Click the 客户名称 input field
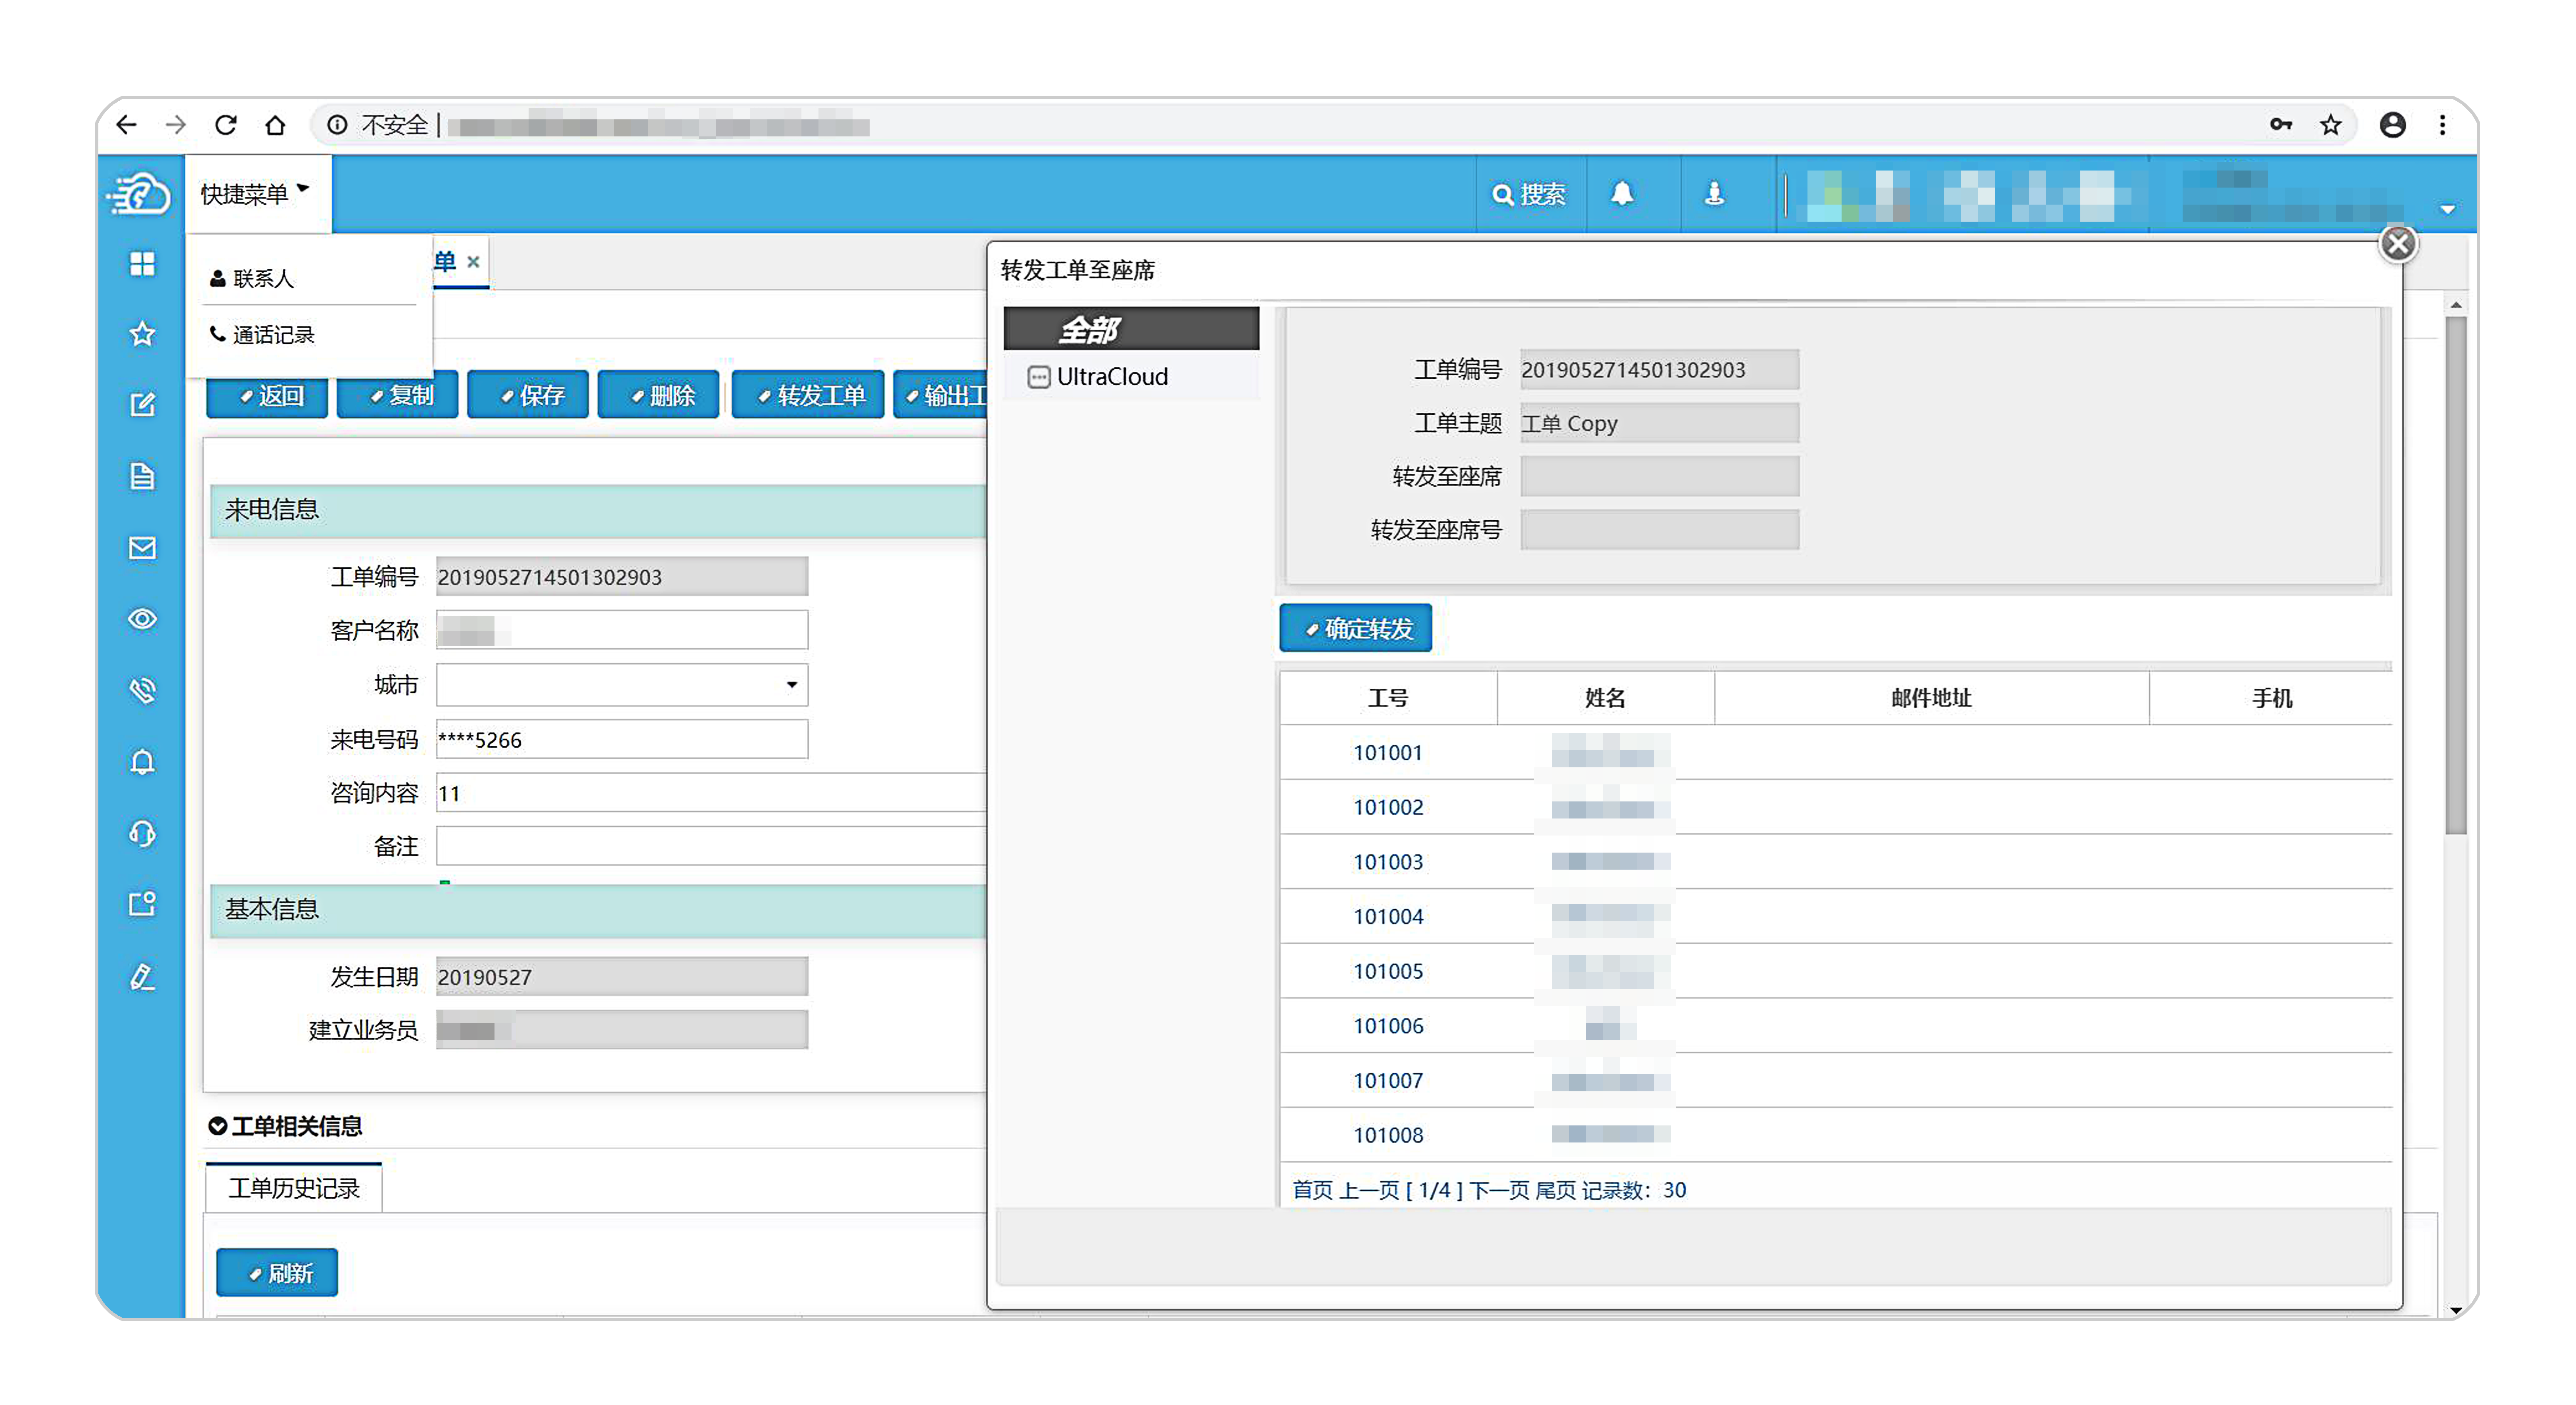The width and height of the screenshot is (2576, 1405). [622, 631]
